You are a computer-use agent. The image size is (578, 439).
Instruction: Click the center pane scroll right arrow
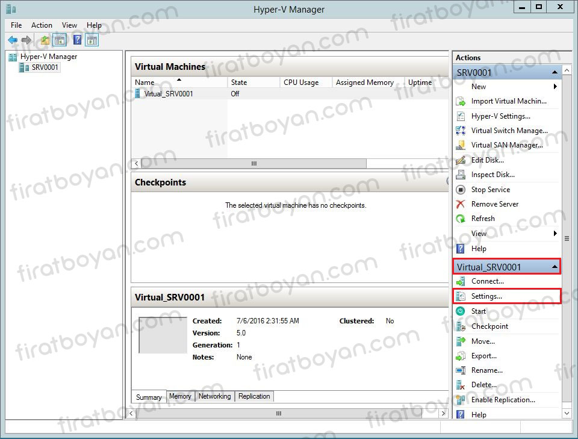click(x=444, y=413)
